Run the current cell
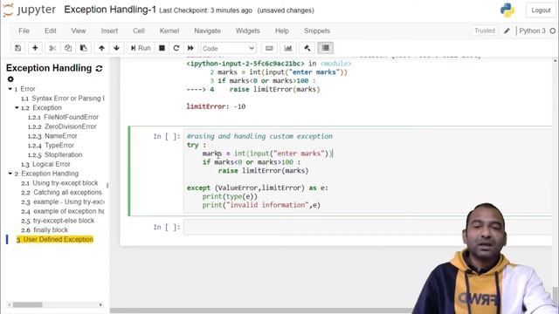559x314 pixels. 141,48
